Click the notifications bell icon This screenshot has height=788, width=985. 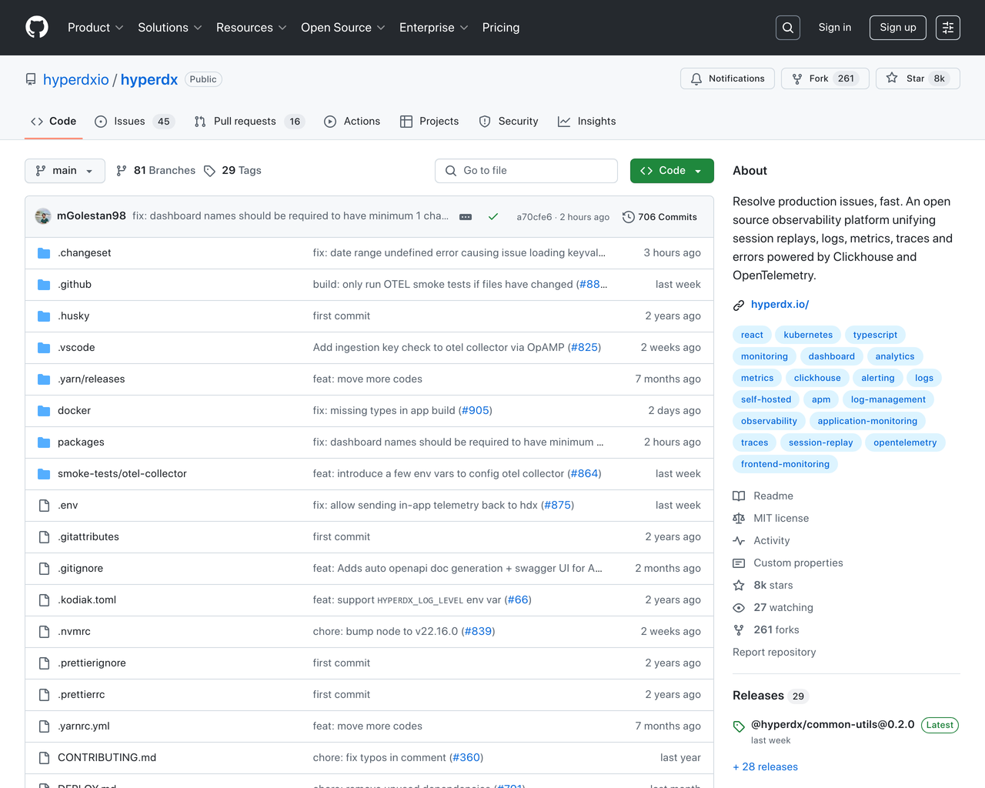coord(696,78)
